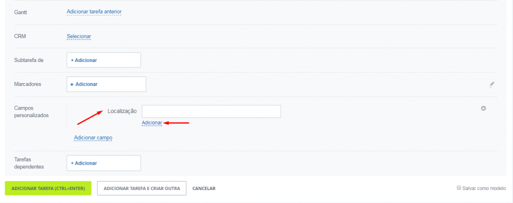Screen dimensions: 513x203
Task: Click the Campos personalizados section label
Action: (32, 111)
